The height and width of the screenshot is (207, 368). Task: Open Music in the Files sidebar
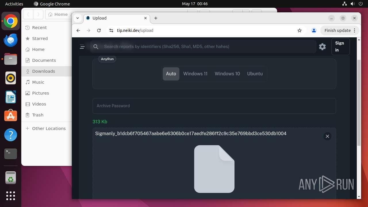pos(47,82)
